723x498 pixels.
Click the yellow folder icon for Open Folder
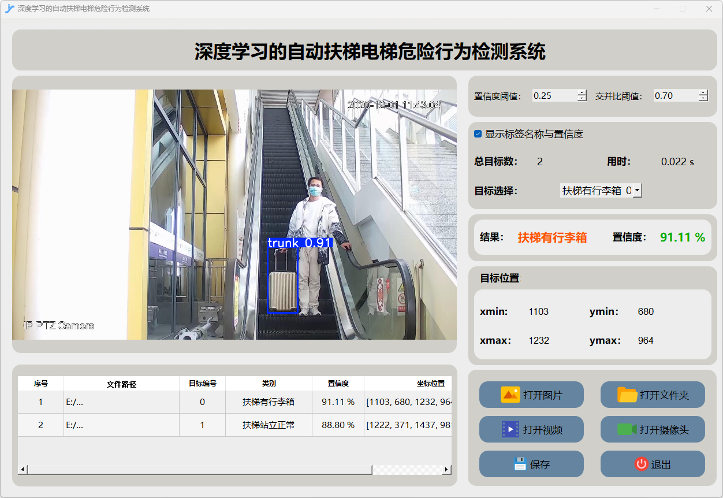(x=627, y=395)
